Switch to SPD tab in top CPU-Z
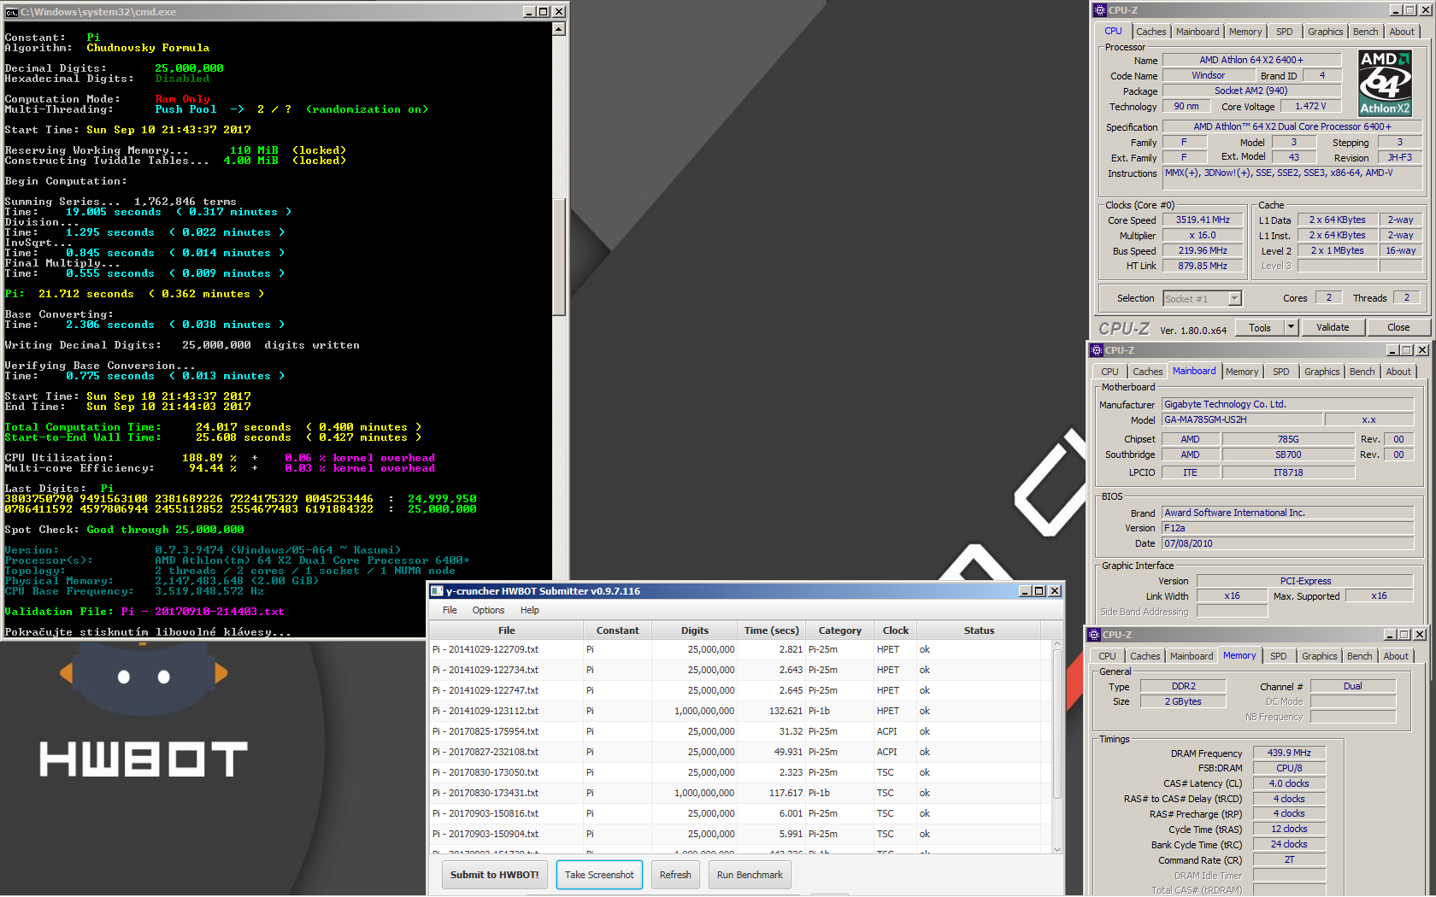The image size is (1436, 897). (x=1285, y=32)
